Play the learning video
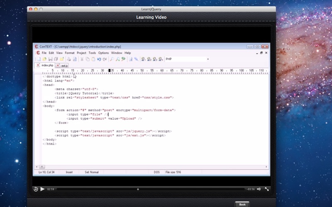Viewport: 332px width, 207px height. pos(42,189)
